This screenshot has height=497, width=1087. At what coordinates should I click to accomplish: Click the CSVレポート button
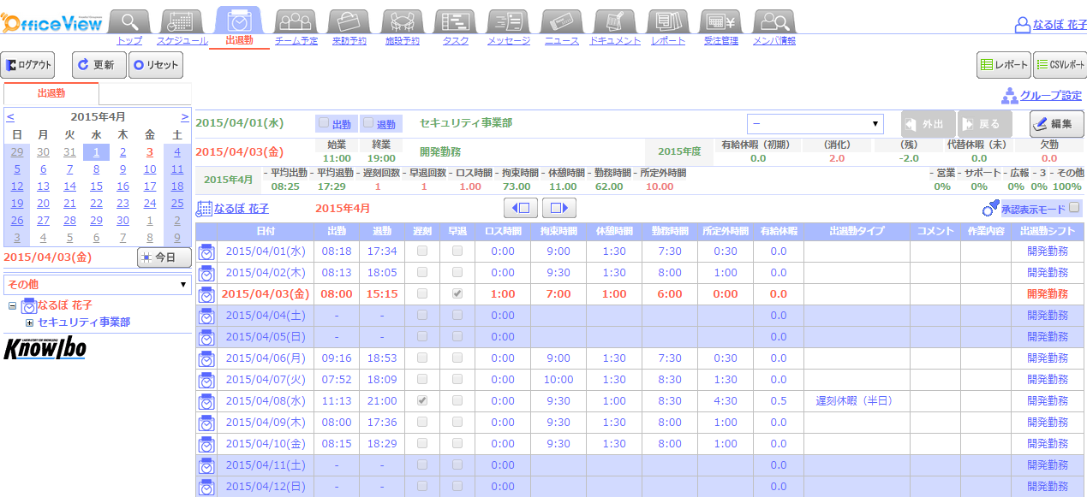point(1060,65)
